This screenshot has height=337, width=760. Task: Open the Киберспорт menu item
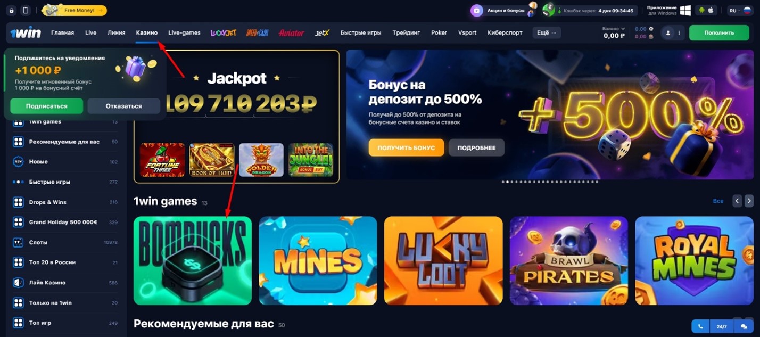(505, 32)
